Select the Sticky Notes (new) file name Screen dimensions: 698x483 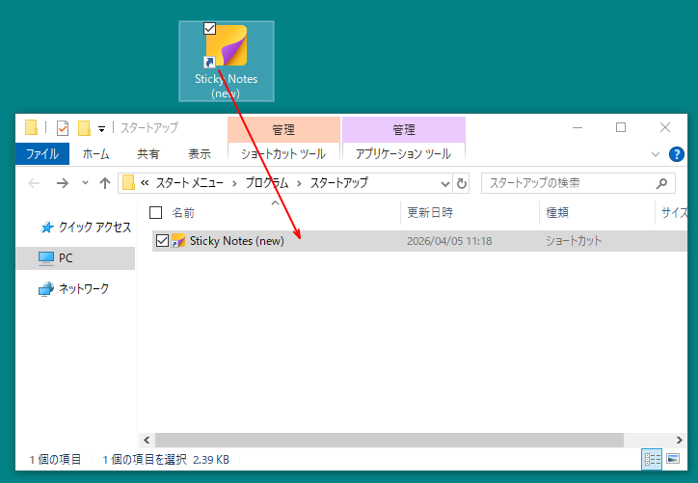click(237, 241)
